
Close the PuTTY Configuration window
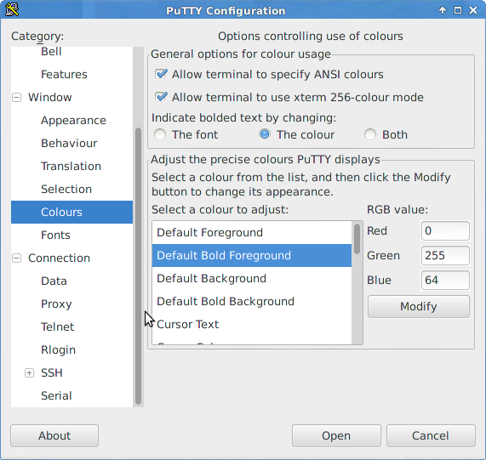(x=473, y=10)
